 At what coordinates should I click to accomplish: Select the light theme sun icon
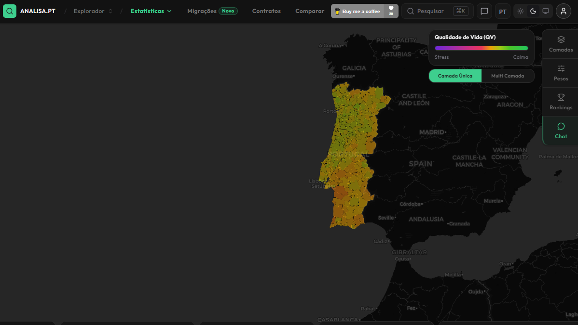521,11
